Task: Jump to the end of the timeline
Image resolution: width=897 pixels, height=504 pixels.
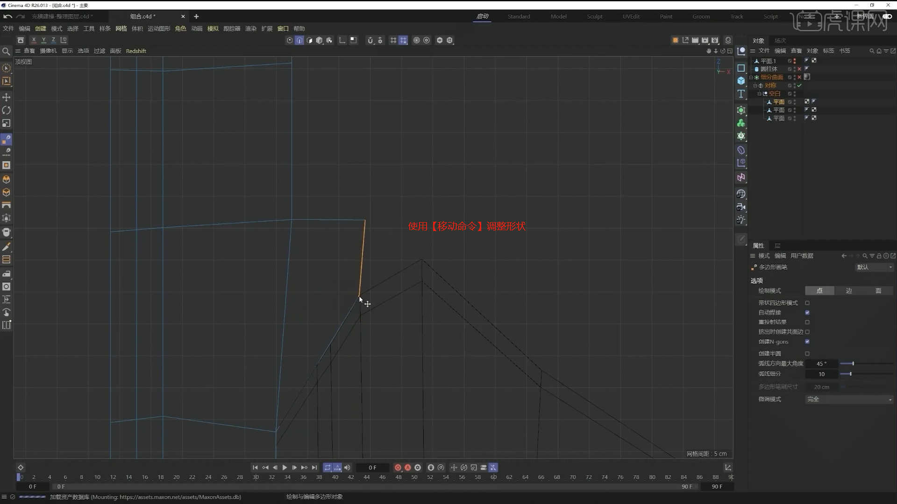Action: 314,468
